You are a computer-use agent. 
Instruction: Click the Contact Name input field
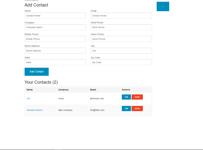[x=55, y=16]
